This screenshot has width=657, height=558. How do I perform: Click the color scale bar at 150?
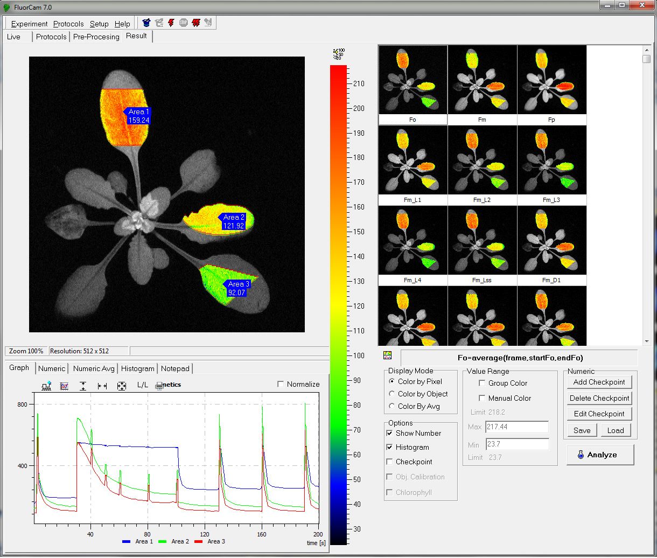coord(338,232)
